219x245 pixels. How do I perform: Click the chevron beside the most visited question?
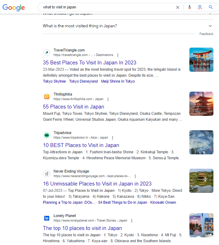(210, 26)
